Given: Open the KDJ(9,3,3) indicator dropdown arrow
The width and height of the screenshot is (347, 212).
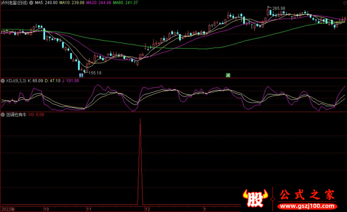Looking at the screenshot, I should (3, 80).
